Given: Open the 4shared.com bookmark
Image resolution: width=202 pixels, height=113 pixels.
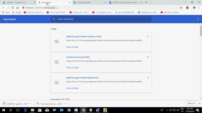Looking at the screenshot, I should click(148, 12).
